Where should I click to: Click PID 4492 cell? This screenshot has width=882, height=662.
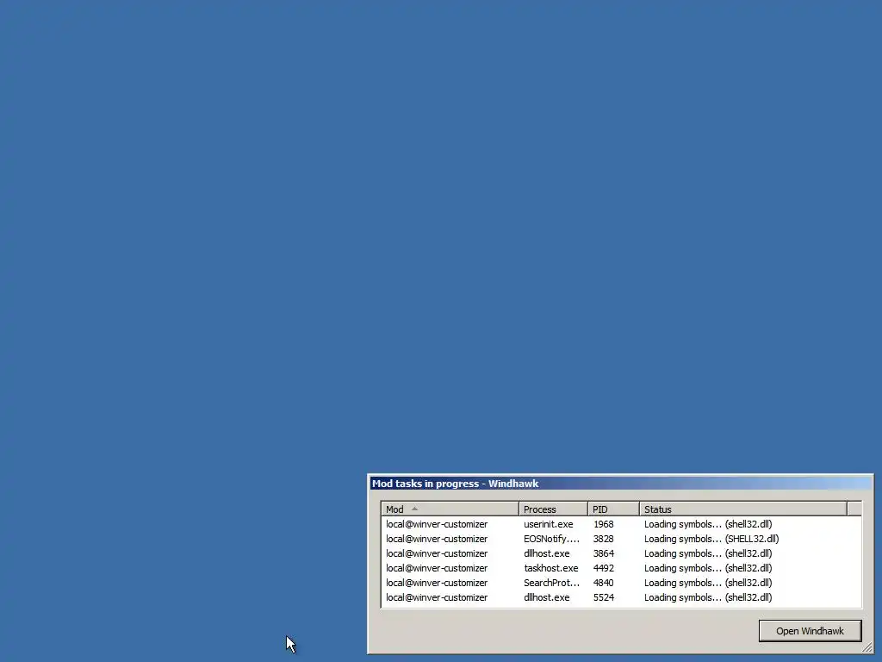point(603,568)
